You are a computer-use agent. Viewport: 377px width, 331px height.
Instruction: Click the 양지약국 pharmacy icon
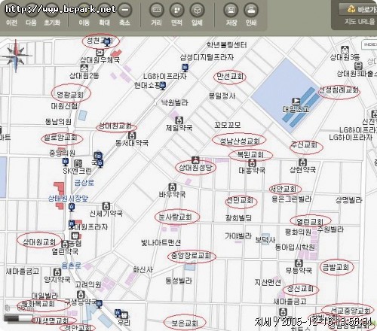coord(57,272)
